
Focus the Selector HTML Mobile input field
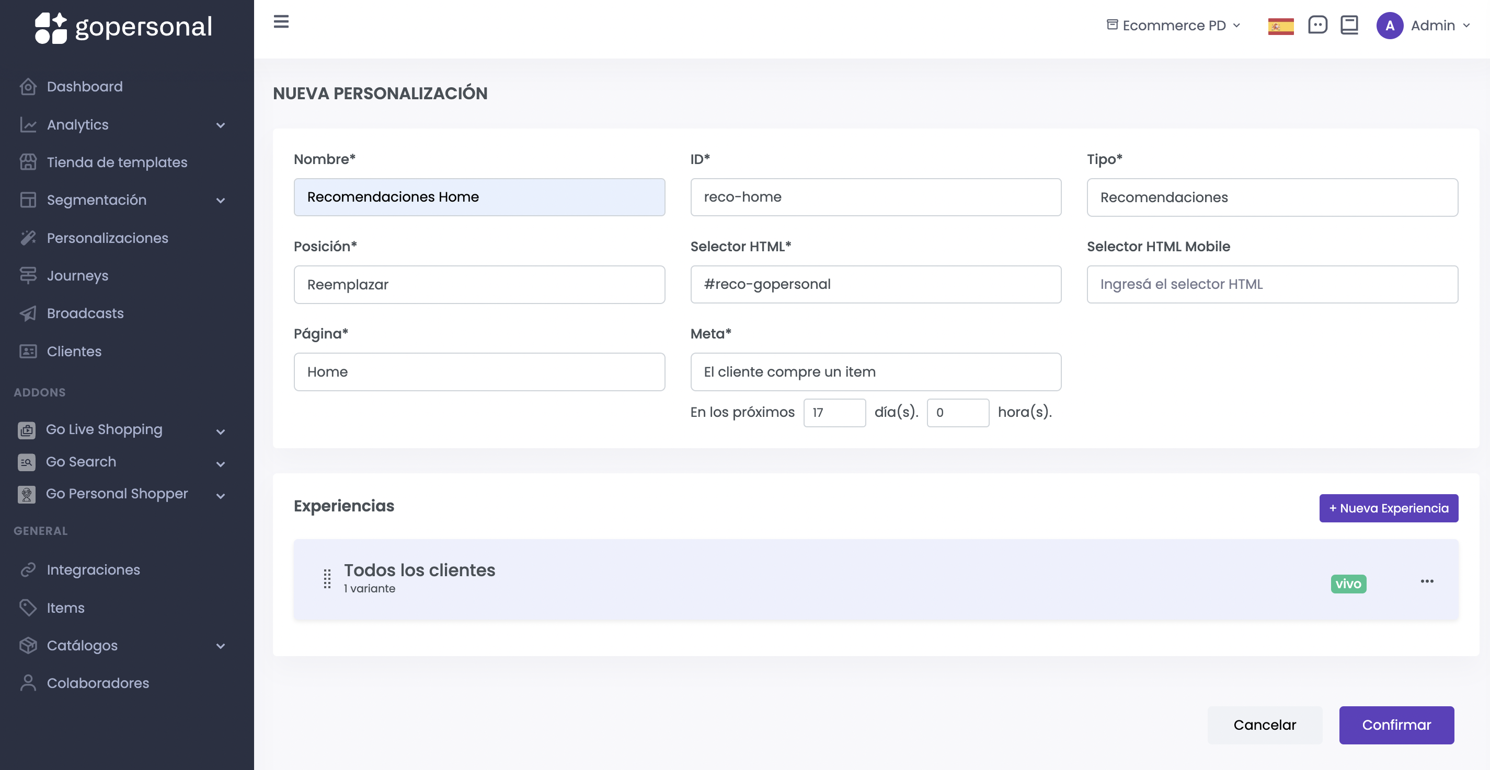[1271, 284]
